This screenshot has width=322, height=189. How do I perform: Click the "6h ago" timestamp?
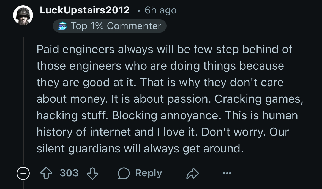(x=160, y=10)
